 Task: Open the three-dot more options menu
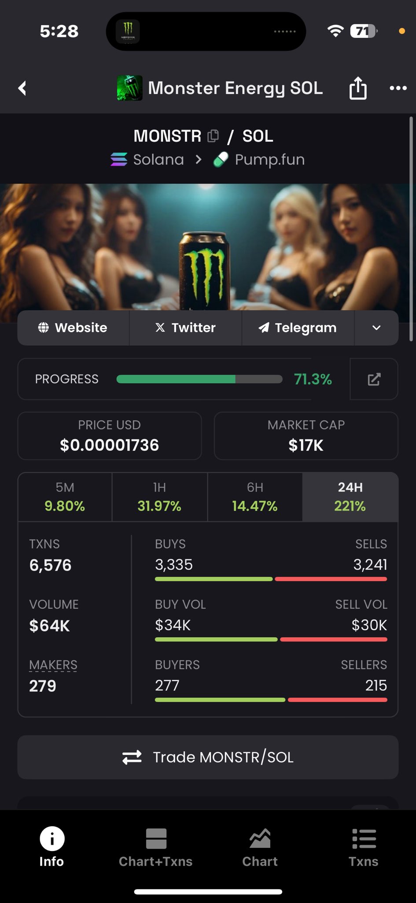(398, 88)
